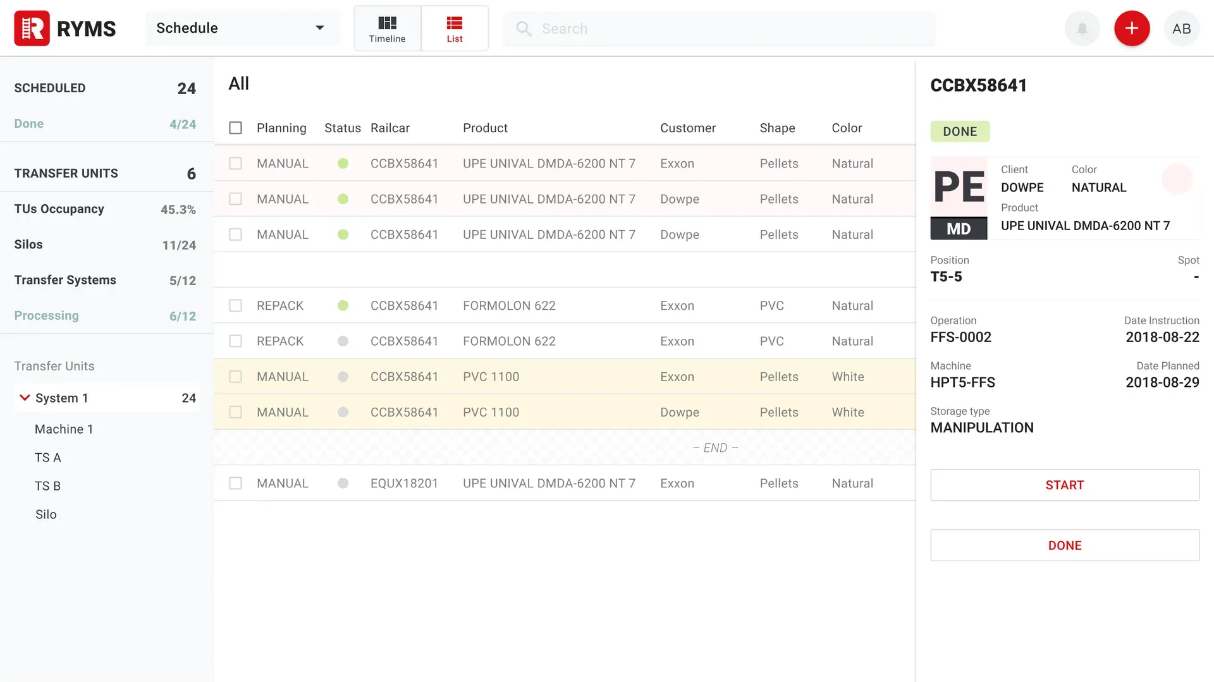Click the Natural color swatch near the Color label
The image size is (1214, 682).
[x=1177, y=179]
